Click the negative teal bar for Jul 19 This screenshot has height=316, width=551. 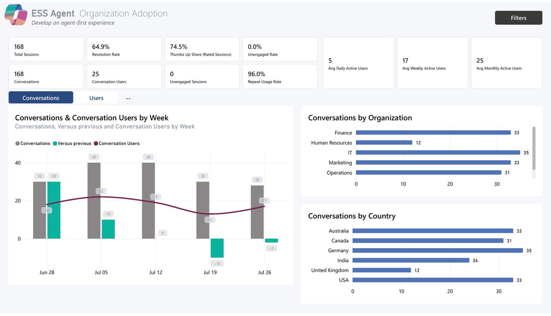pos(217,248)
